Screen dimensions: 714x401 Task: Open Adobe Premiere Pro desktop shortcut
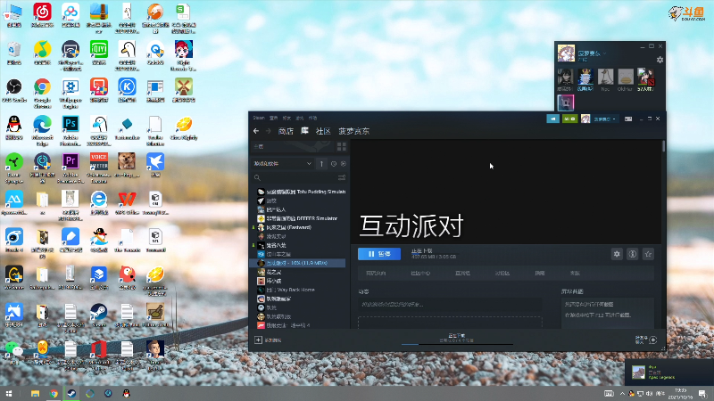pos(71,168)
